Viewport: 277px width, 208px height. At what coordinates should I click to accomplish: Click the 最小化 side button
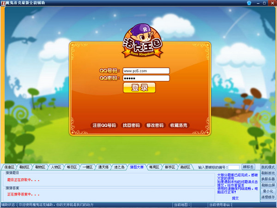coord(268,191)
